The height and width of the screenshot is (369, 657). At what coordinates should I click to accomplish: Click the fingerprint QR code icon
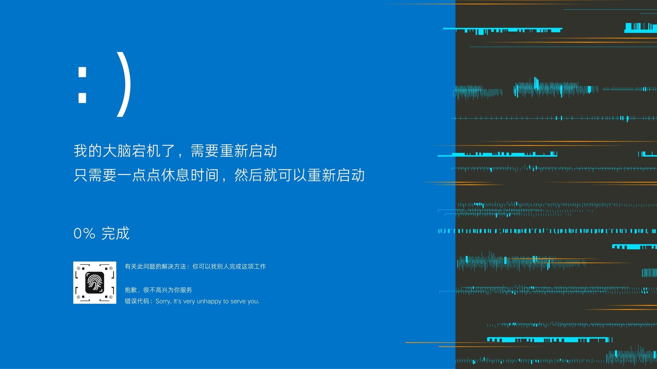coord(94,282)
